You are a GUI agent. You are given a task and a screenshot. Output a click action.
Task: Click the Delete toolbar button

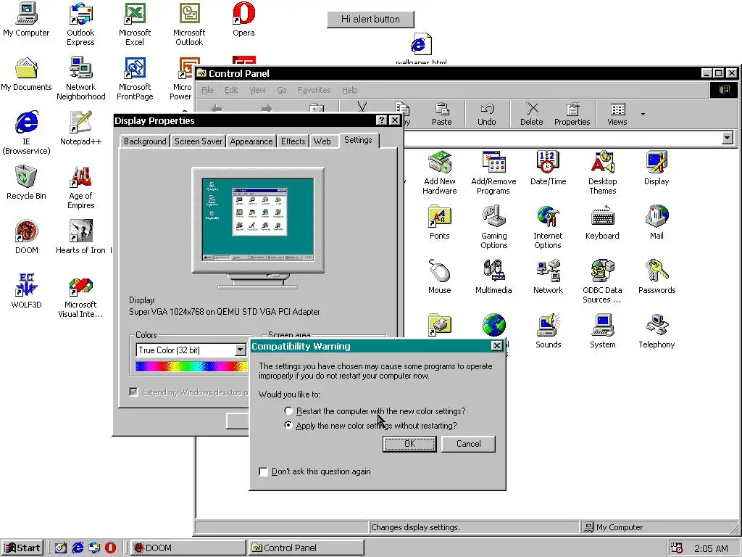531,114
